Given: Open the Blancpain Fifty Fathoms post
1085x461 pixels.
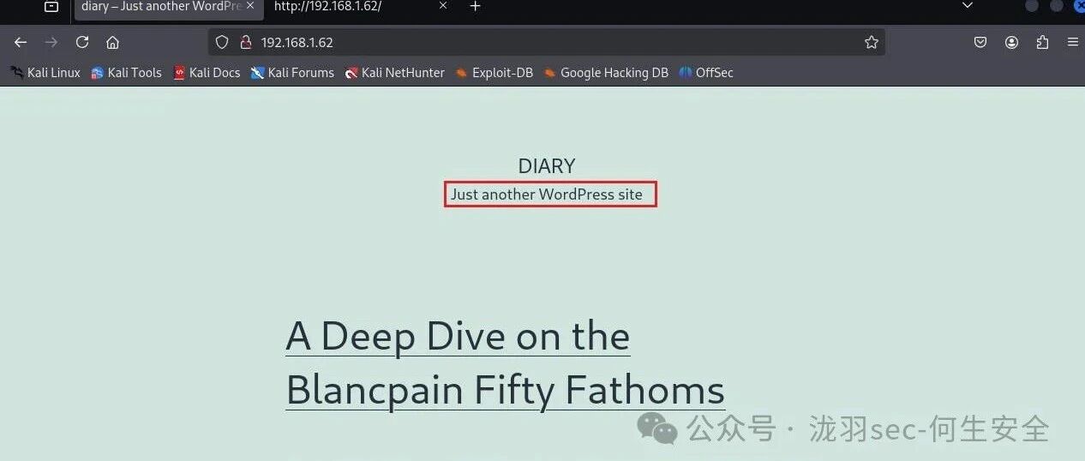Looking at the screenshot, I should coord(505,363).
